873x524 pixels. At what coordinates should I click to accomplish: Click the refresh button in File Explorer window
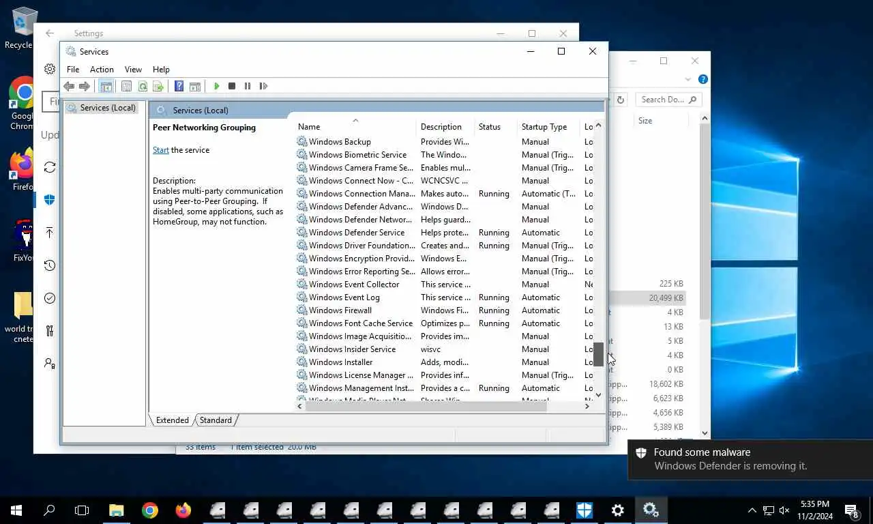point(620,100)
